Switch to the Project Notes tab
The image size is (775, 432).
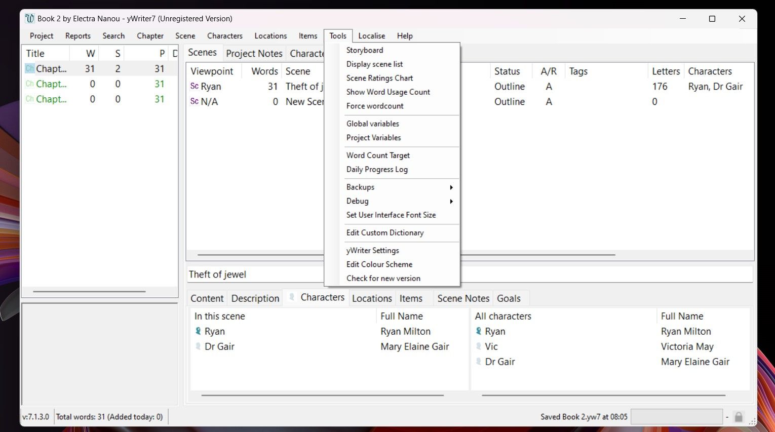tap(254, 54)
